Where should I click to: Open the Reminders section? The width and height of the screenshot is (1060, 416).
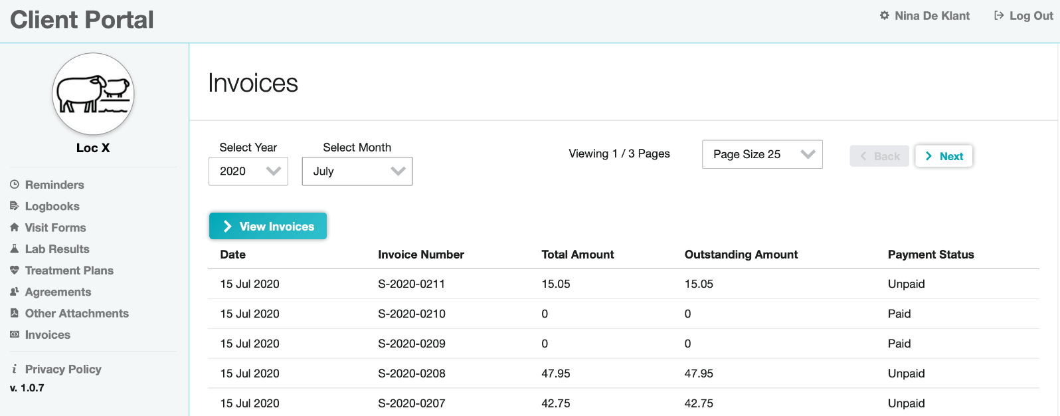click(x=54, y=185)
